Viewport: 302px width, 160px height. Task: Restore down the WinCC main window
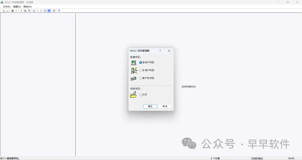coord(287,2)
